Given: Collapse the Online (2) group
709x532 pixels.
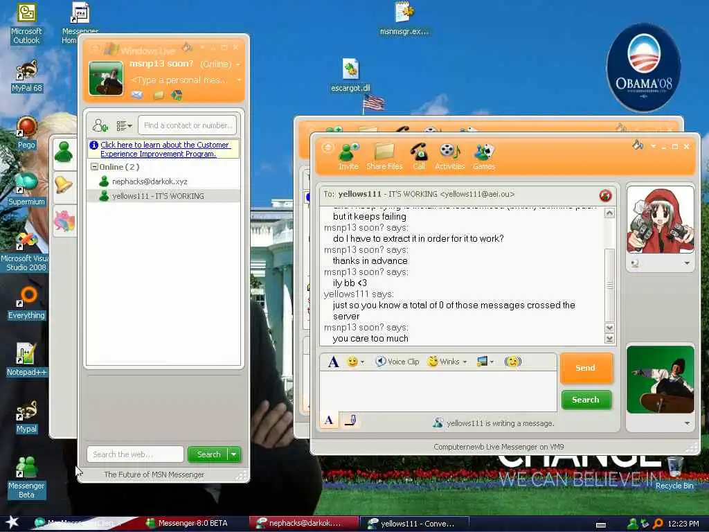Looking at the screenshot, I should pos(94,167).
